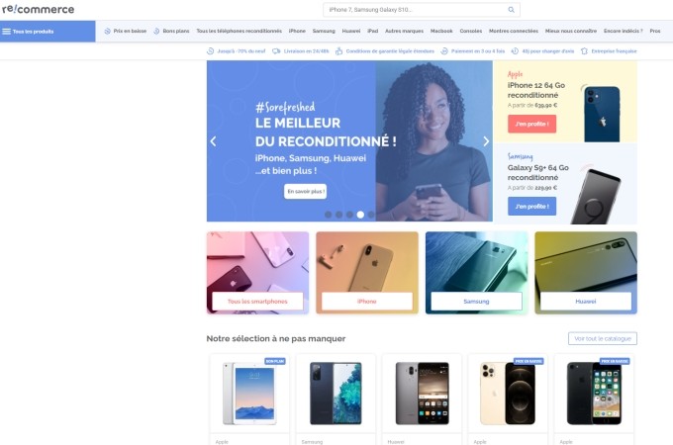Click J'en profite button for iPhone 12
673x445 pixels.
coord(531,124)
